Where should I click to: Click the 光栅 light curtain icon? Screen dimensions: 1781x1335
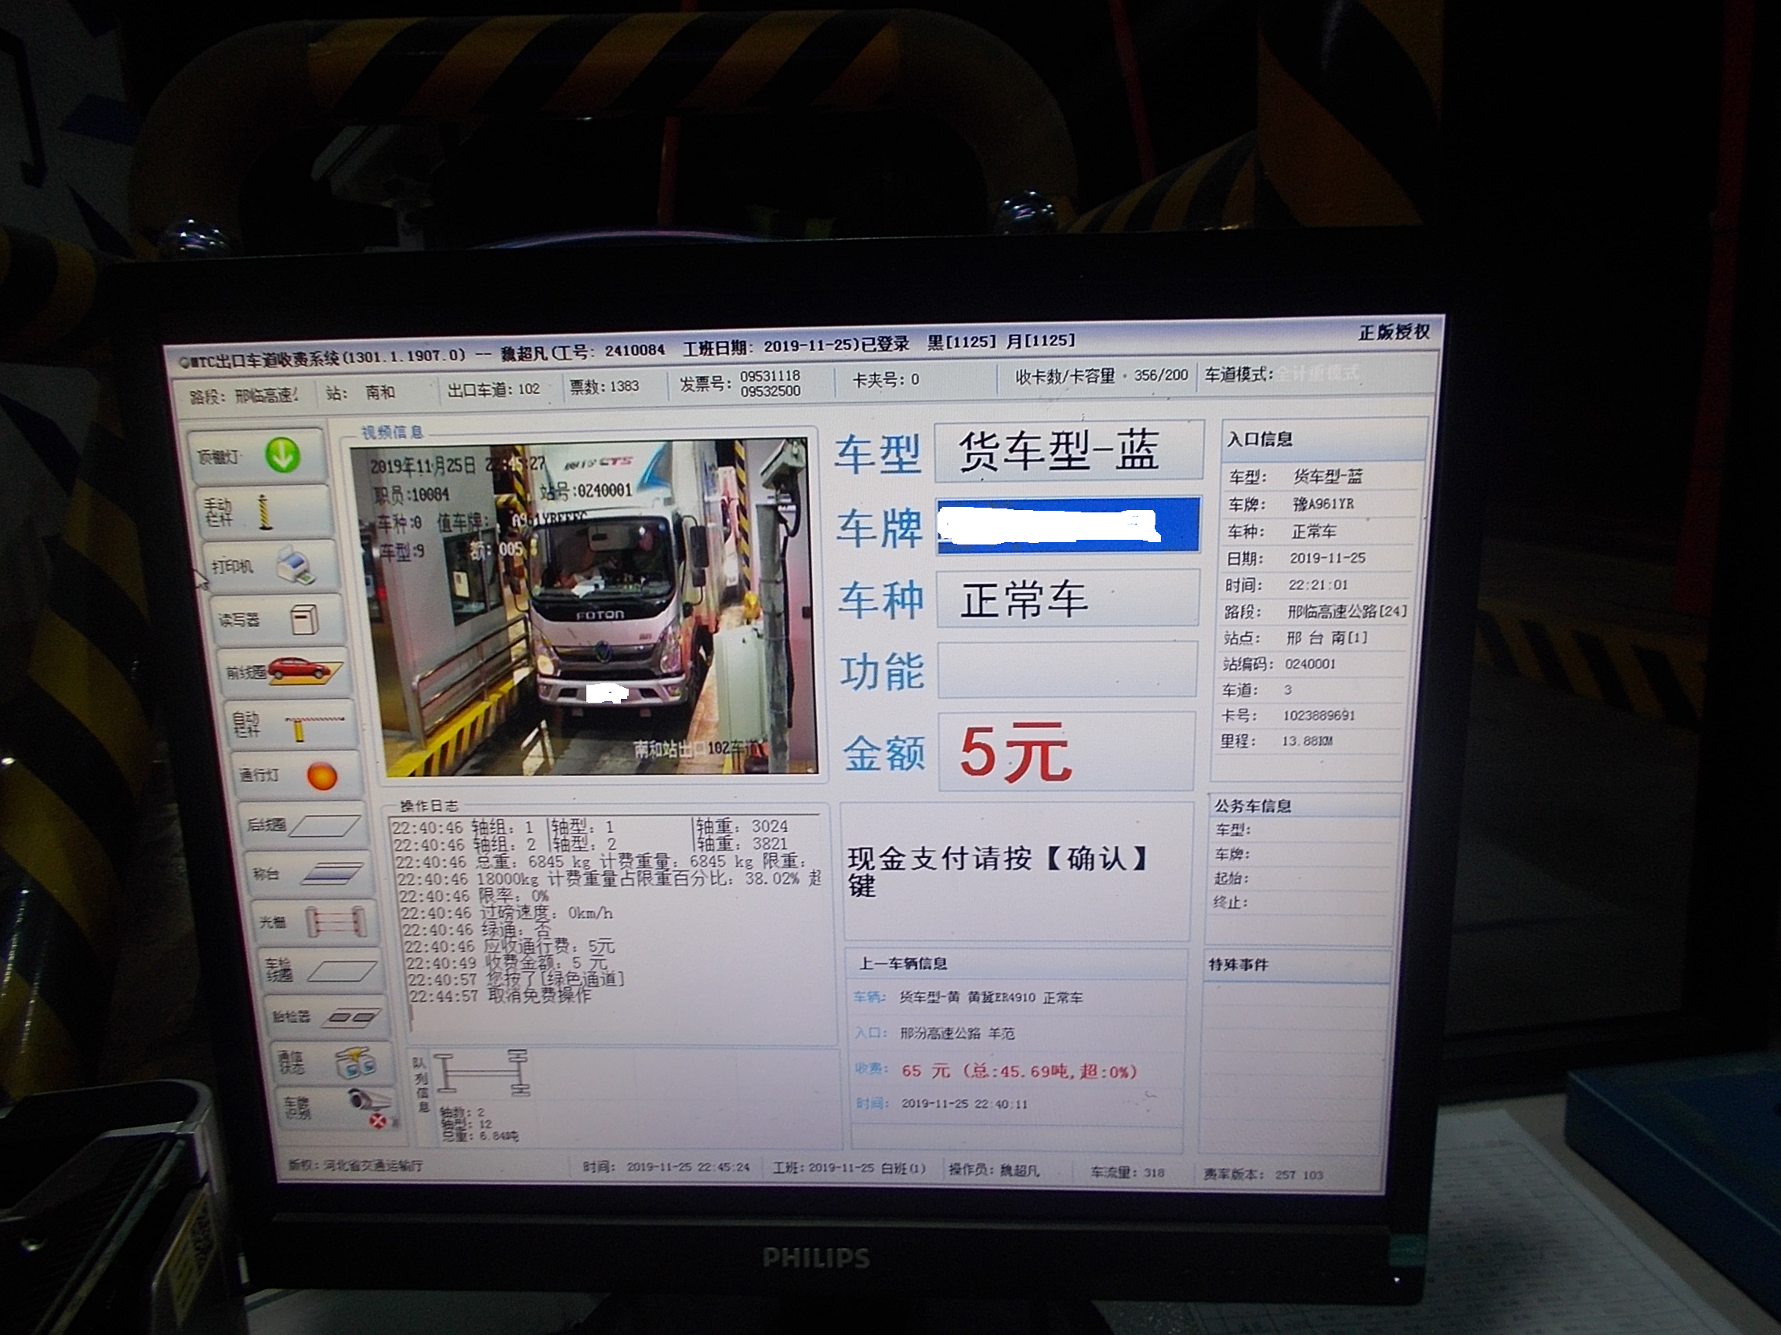click(336, 922)
